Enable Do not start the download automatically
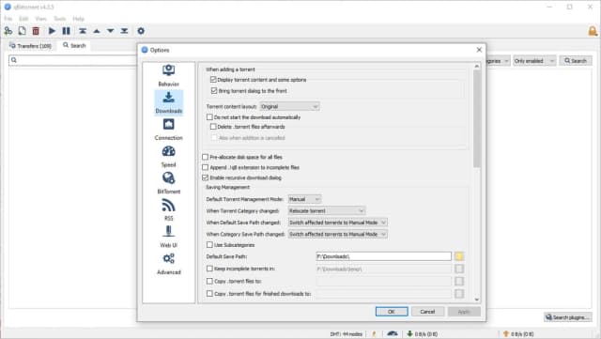This screenshot has height=339, width=601. click(x=209, y=117)
